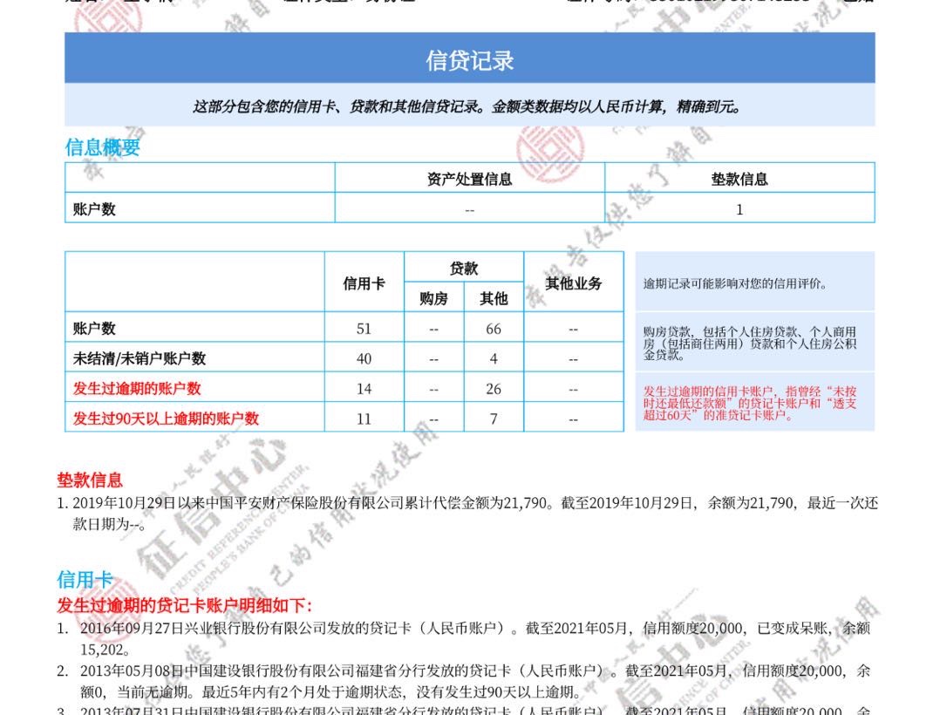Click the overdue 信用卡 account count 14

[x=364, y=388]
